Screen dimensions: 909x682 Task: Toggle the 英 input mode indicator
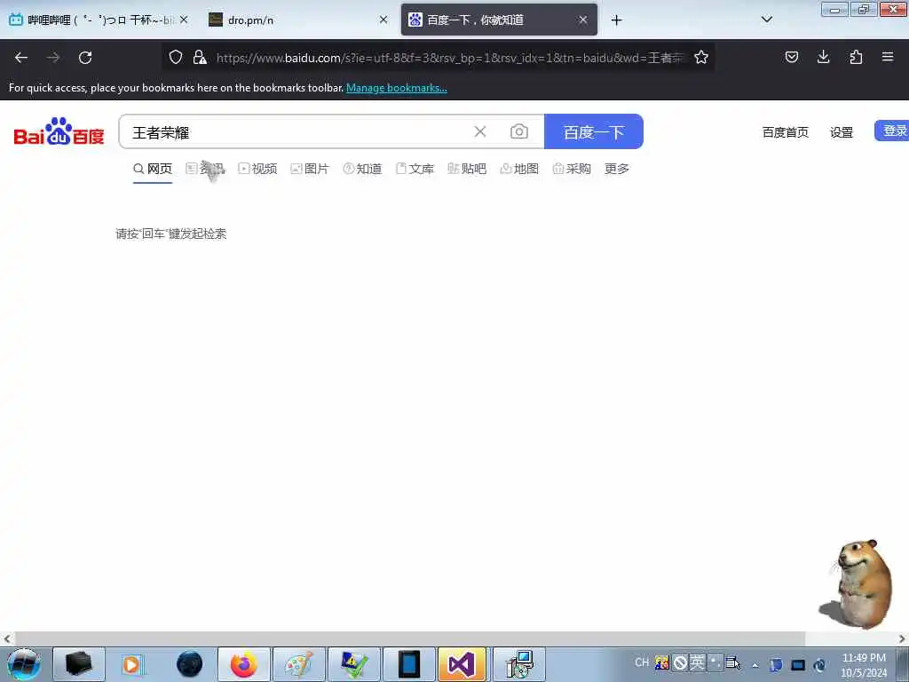point(697,662)
